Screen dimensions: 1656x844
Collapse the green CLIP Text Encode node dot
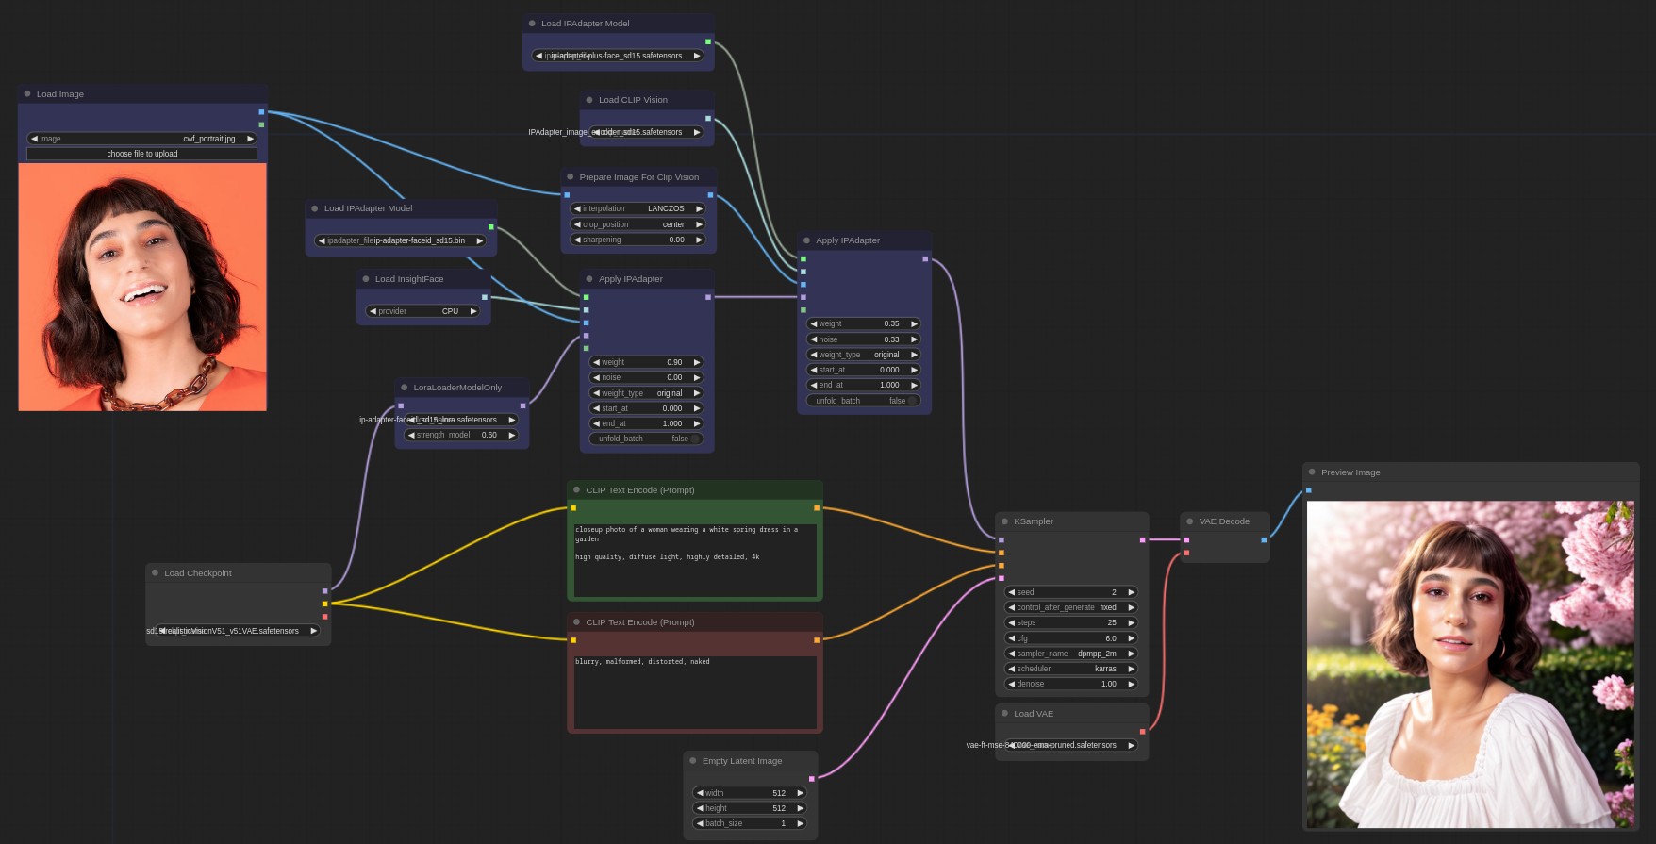[x=577, y=490]
